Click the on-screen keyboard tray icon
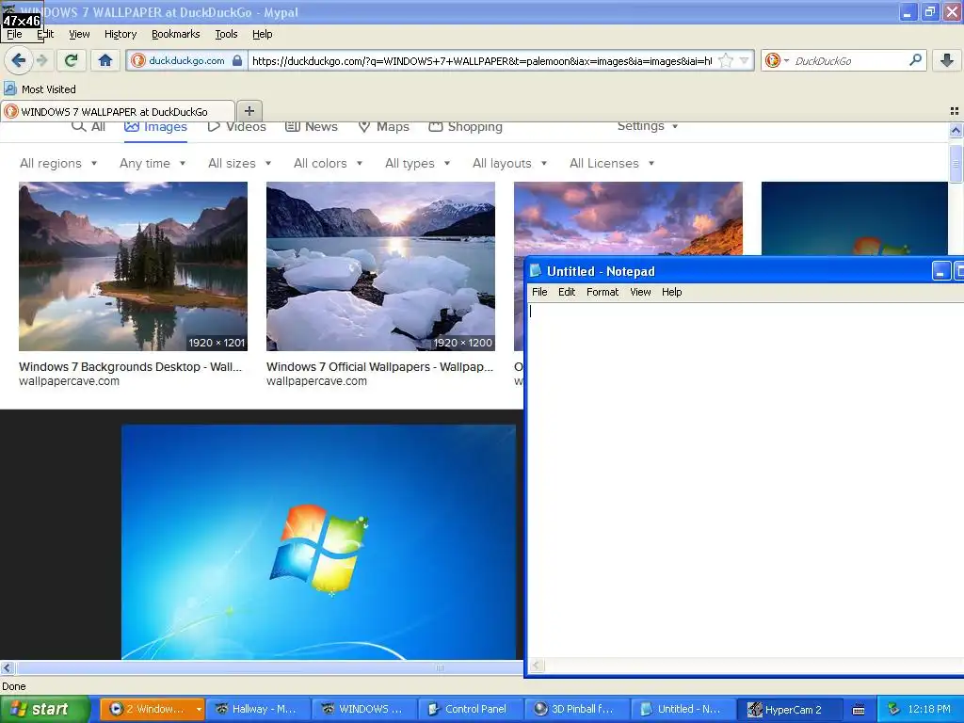This screenshot has width=964, height=723. [859, 710]
